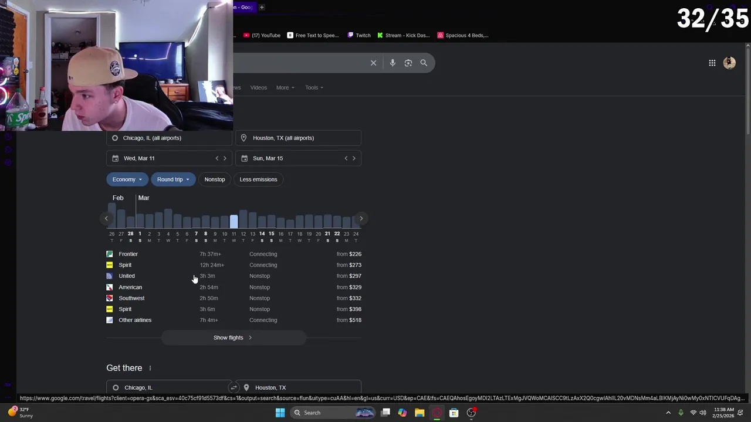Open Stream - Kick Dashboard bookmark
Image resolution: width=751 pixels, height=422 pixels.
(403, 35)
